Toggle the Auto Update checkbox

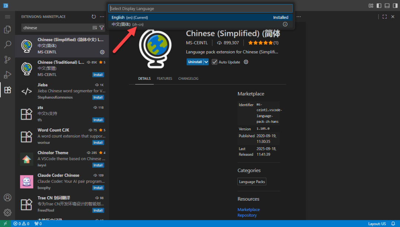click(214, 62)
